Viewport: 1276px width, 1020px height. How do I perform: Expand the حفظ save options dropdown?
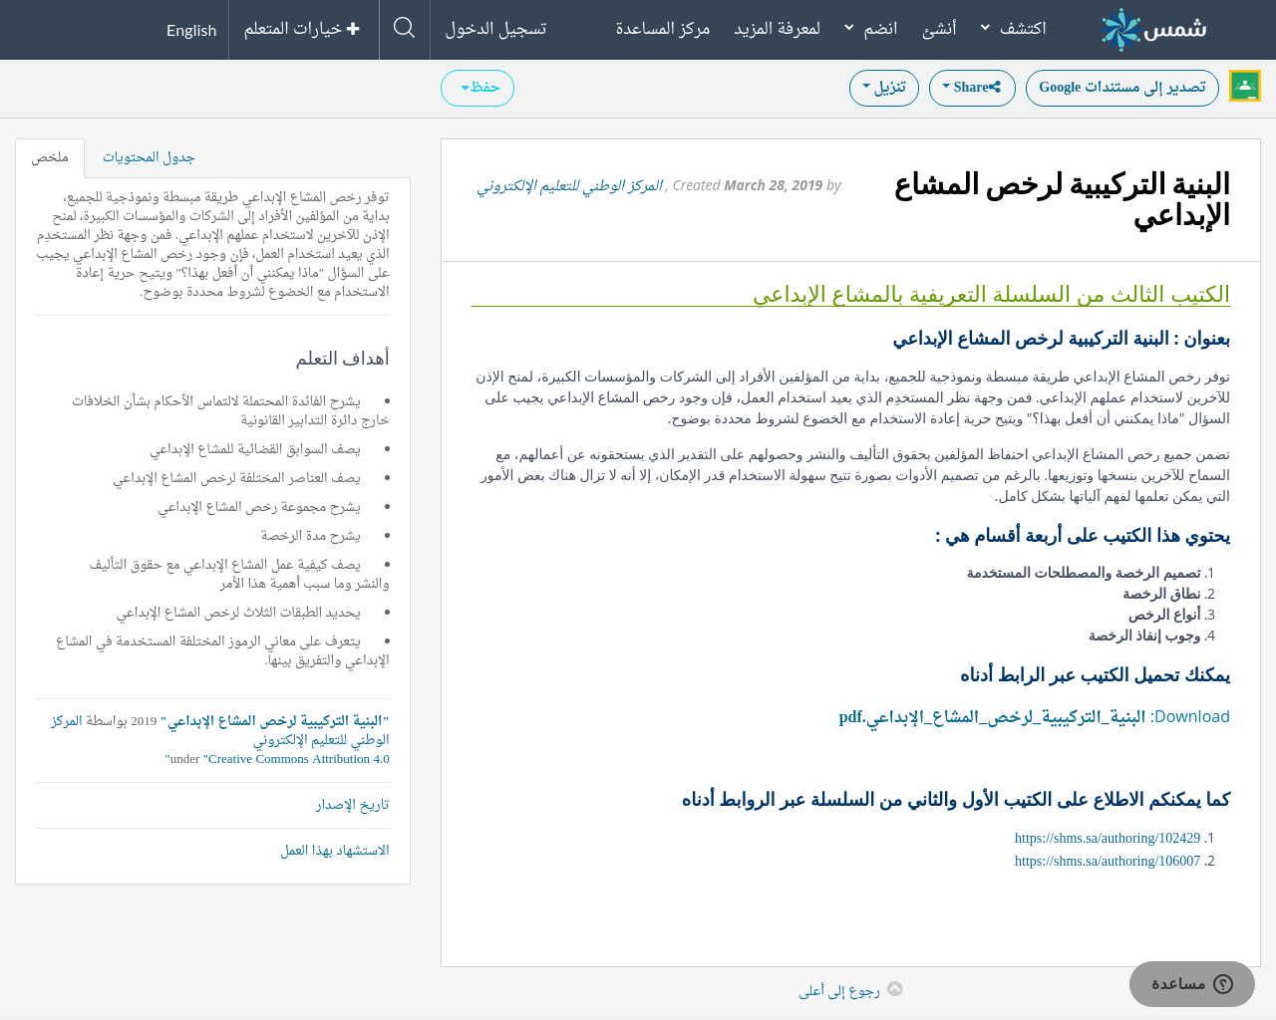pyautogui.click(x=477, y=88)
